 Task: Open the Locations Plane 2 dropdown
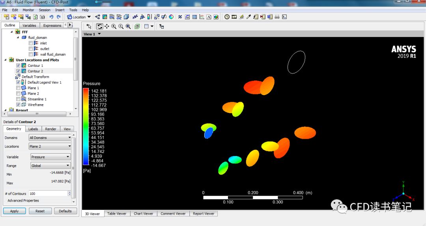click(x=50, y=147)
